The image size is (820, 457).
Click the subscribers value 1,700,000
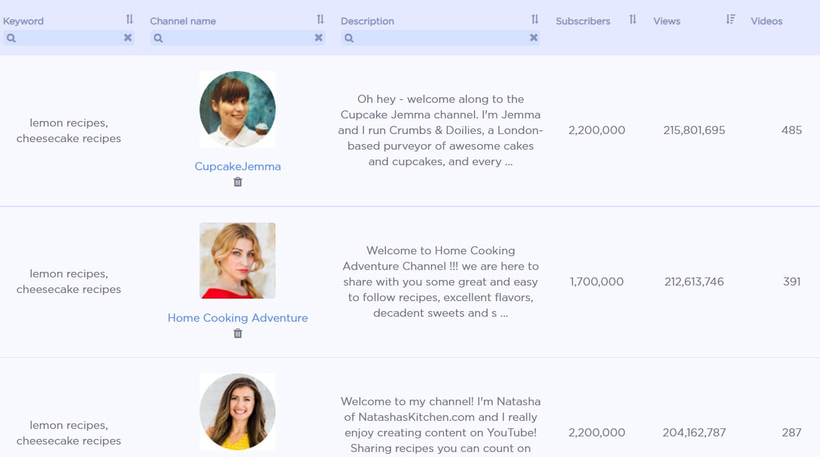tap(597, 281)
